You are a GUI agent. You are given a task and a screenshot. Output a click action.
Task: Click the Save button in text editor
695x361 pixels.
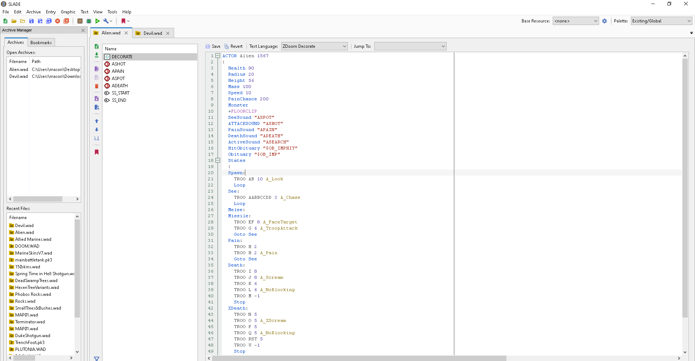click(213, 46)
